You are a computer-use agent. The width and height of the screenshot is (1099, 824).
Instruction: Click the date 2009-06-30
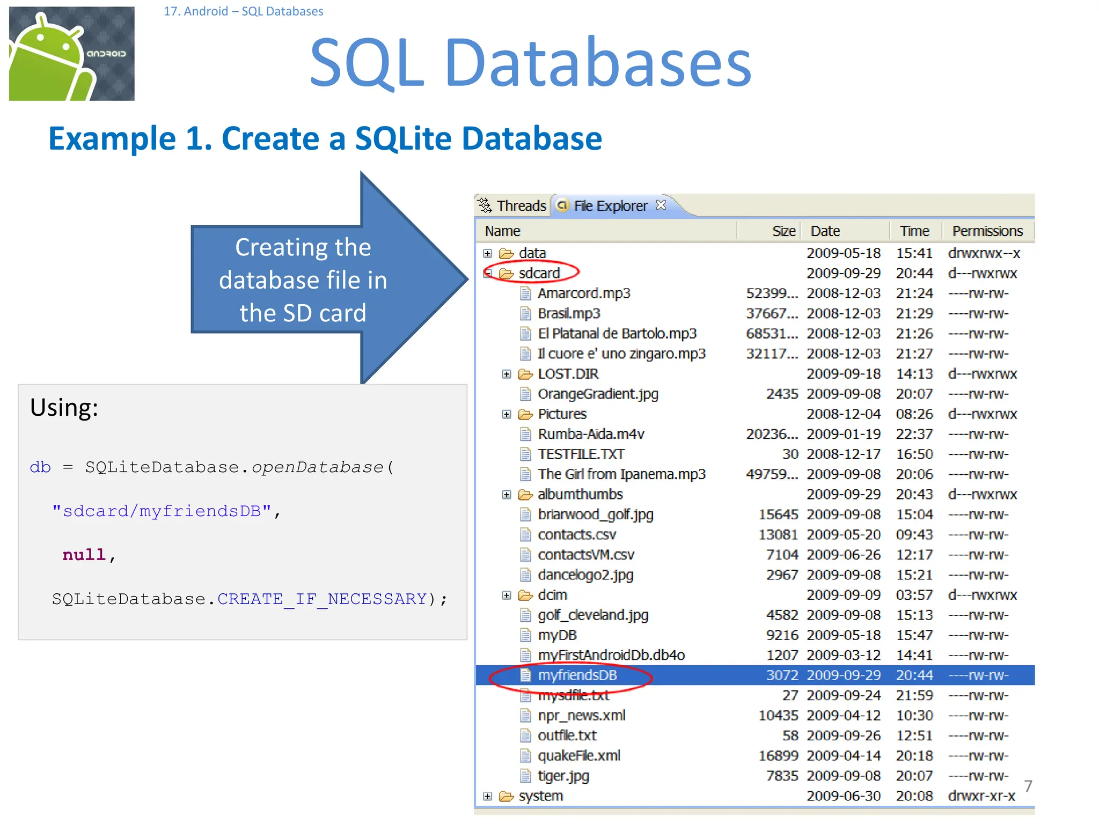[844, 796]
